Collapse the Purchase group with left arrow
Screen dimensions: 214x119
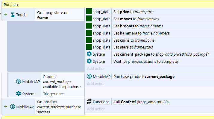1,14
